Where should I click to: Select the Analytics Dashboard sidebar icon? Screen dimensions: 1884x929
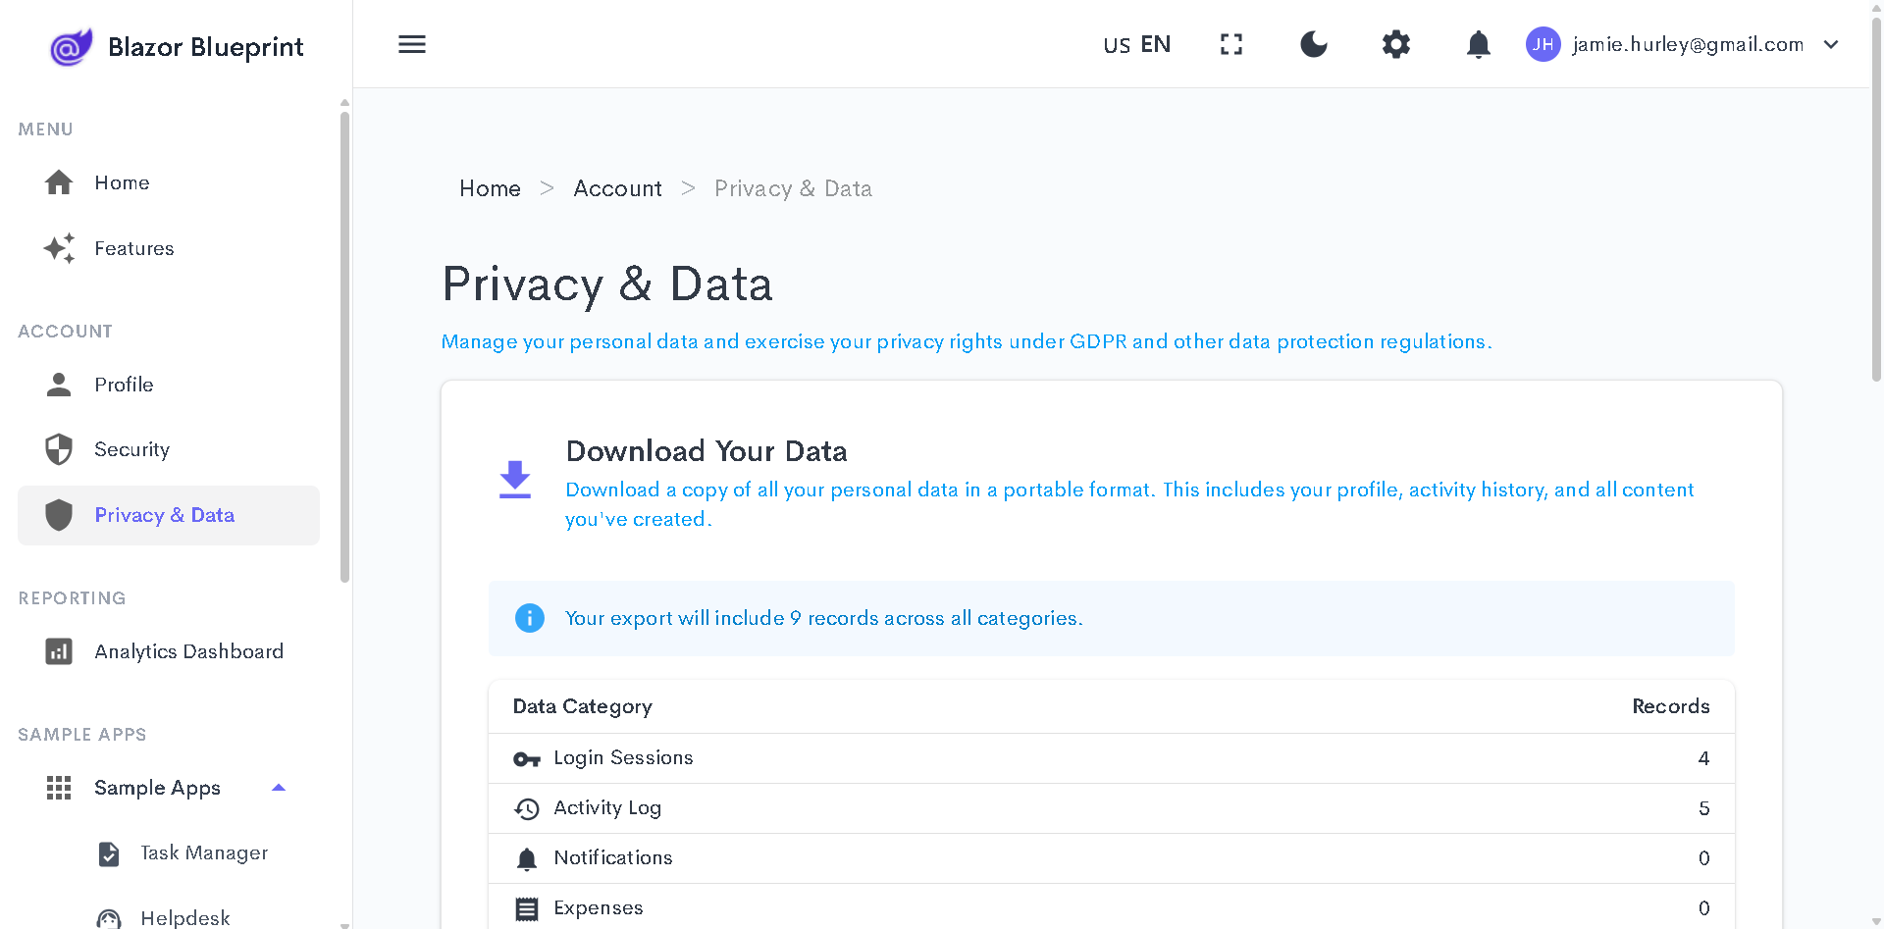pyautogui.click(x=59, y=650)
